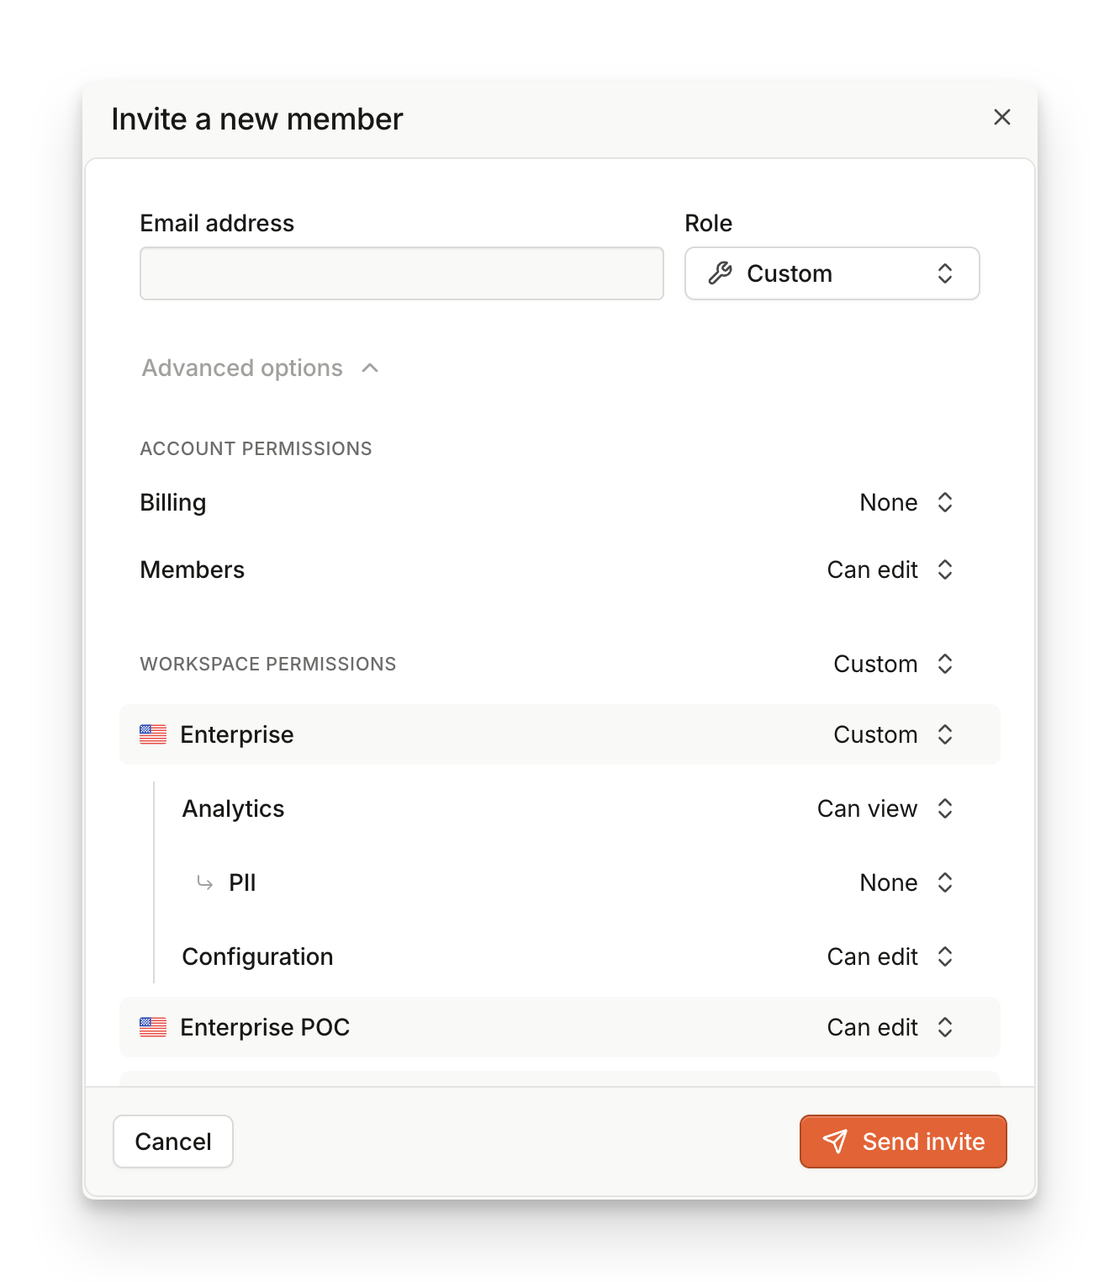Click the PII sub-item arrow icon
The height and width of the screenshot is (1282, 1120).
[x=204, y=882]
